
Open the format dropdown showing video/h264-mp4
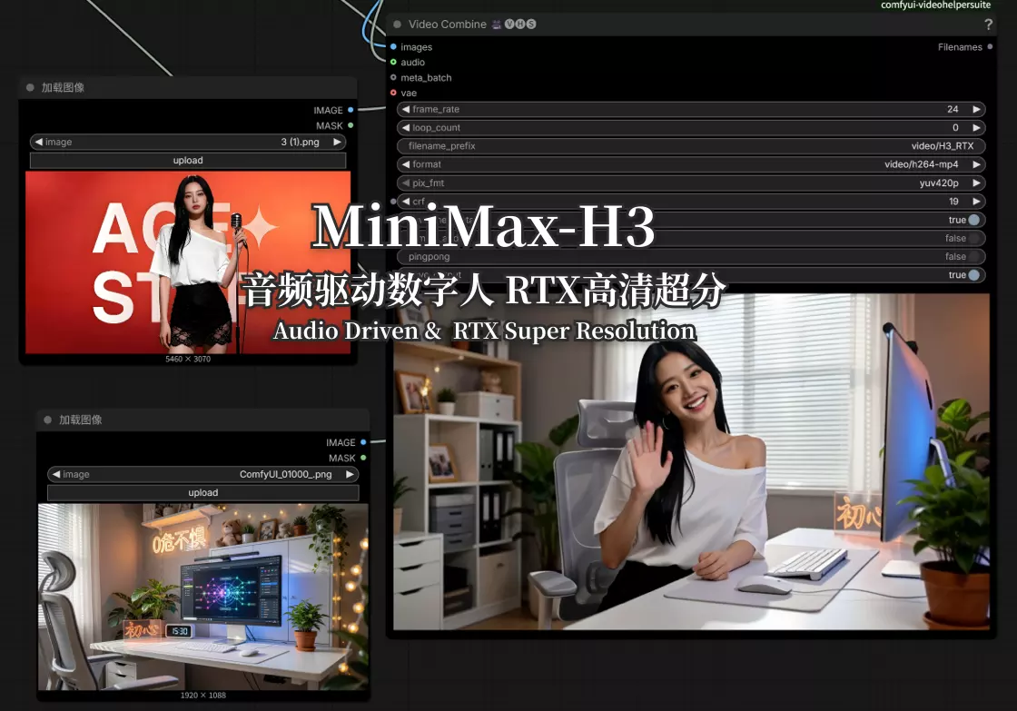pos(691,164)
